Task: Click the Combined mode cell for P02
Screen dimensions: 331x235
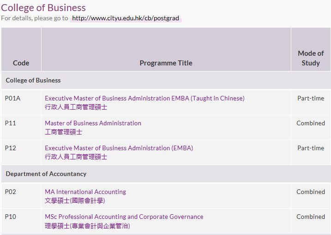Action: pos(311,192)
